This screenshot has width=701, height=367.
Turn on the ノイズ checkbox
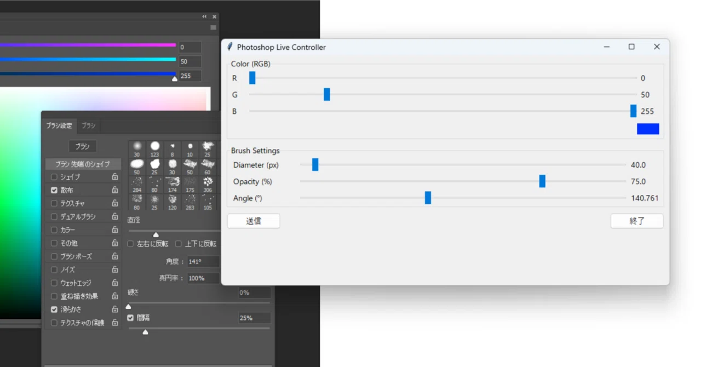pos(54,269)
